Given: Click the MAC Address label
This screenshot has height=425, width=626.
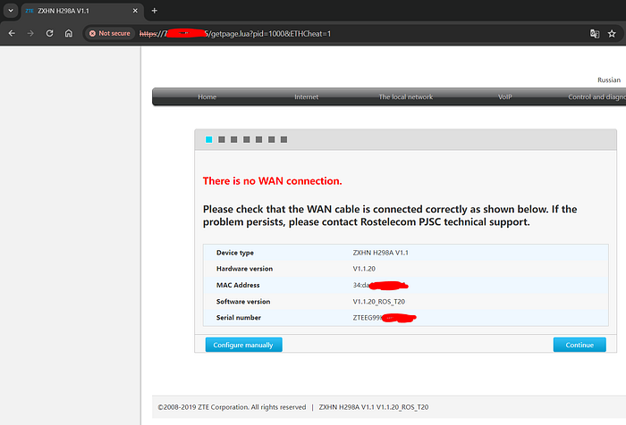Looking at the screenshot, I should pos(238,285).
